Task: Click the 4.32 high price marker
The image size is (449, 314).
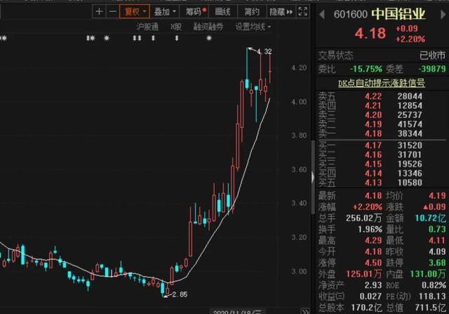Action: point(264,51)
